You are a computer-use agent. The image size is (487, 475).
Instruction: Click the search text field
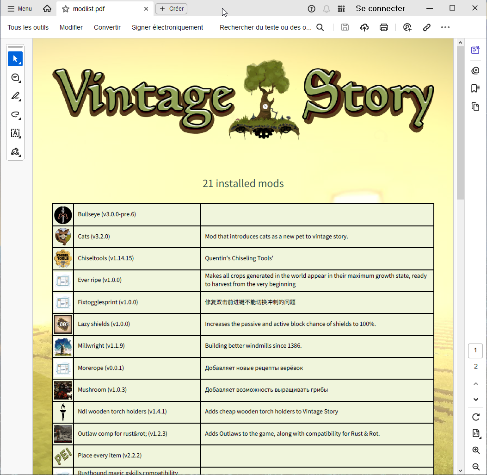(x=265, y=27)
